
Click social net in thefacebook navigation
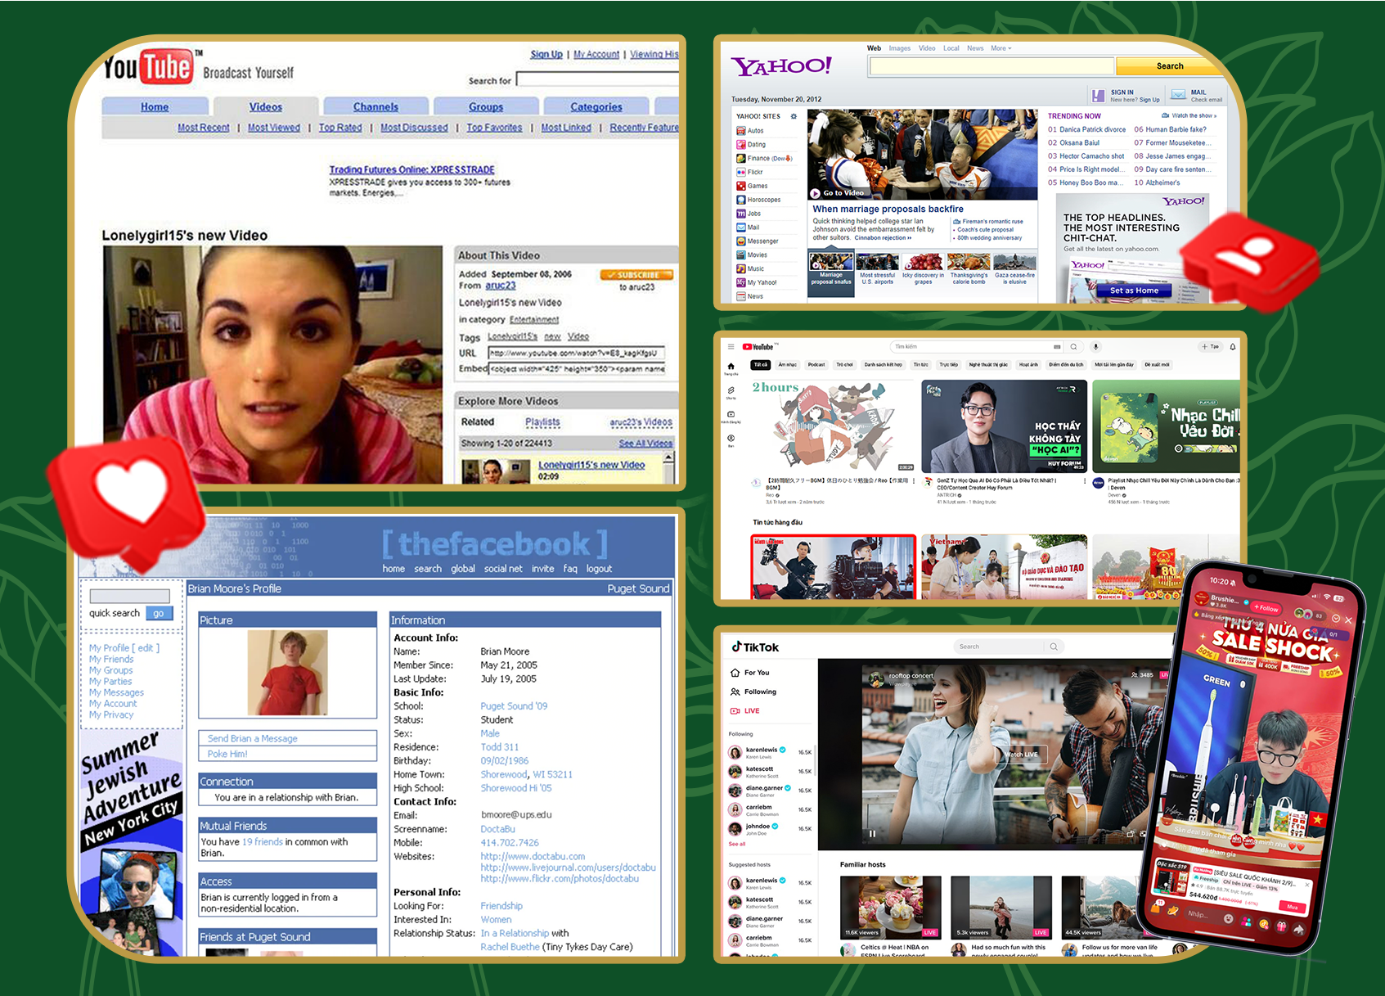(503, 569)
